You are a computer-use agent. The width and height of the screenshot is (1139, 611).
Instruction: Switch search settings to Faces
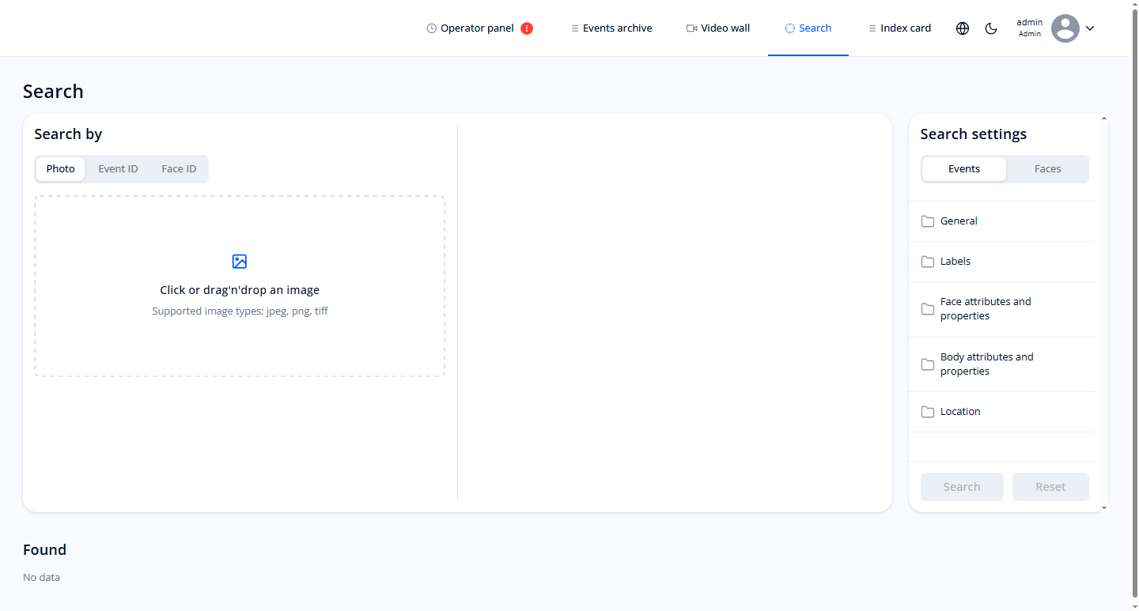pos(1047,168)
